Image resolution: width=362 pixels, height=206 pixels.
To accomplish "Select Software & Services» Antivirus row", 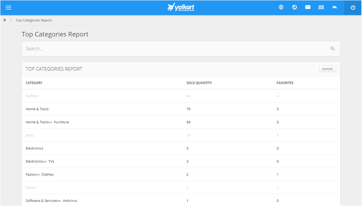I will [52, 201].
